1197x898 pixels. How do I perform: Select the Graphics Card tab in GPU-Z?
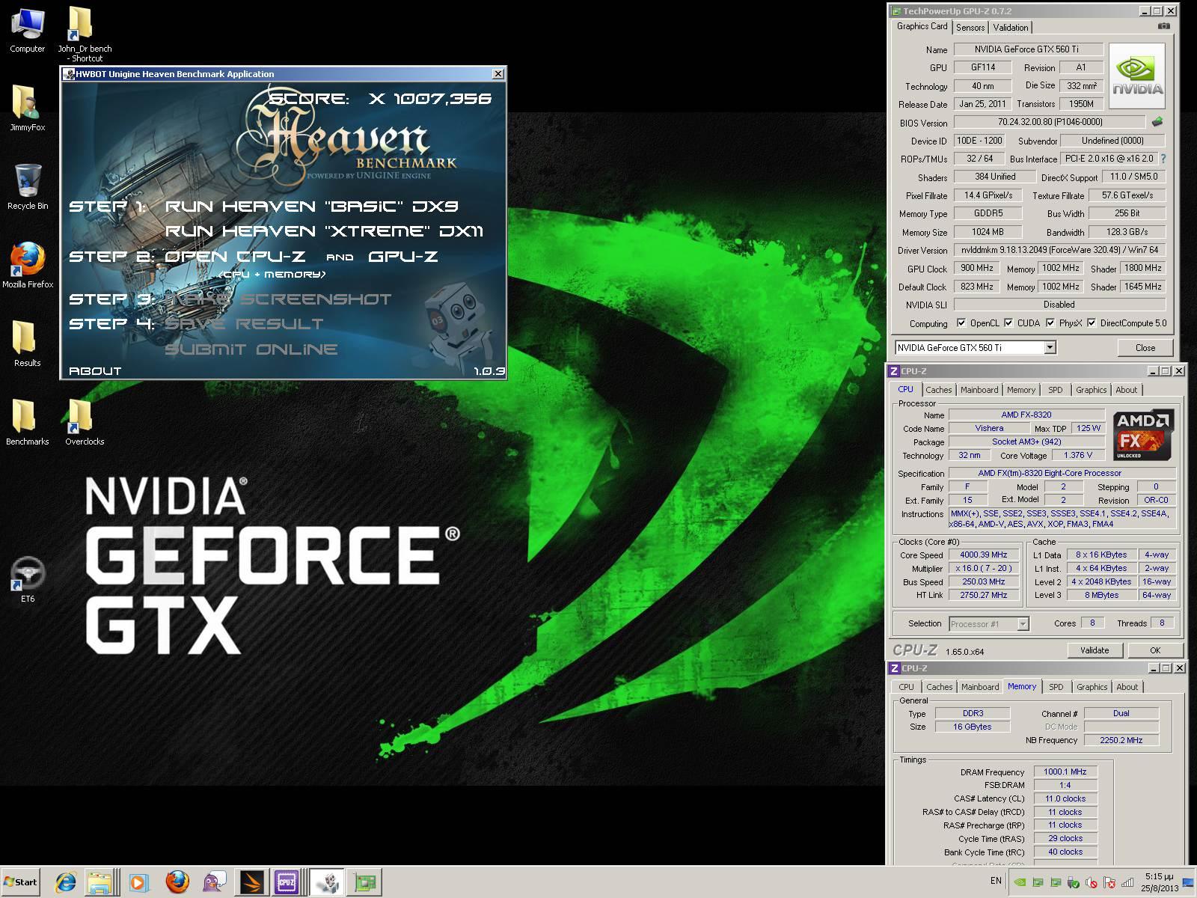922,26
